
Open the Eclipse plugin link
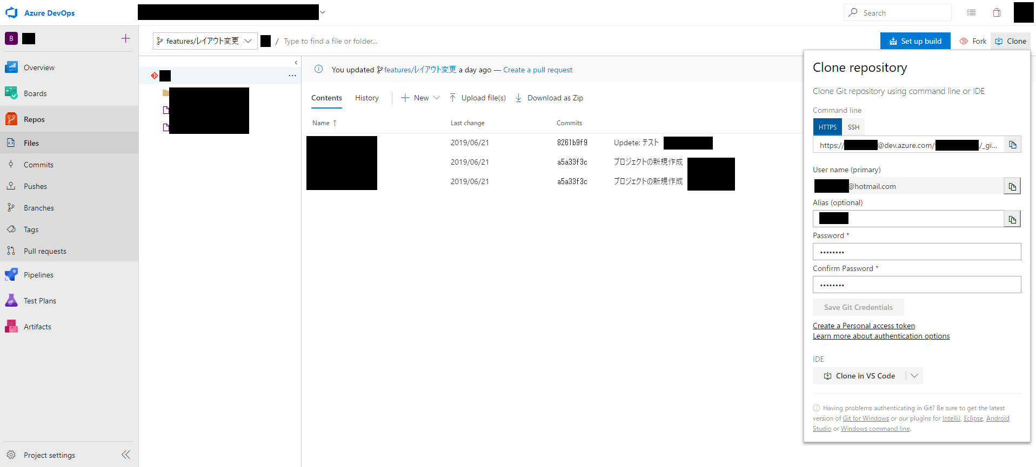coord(973,418)
